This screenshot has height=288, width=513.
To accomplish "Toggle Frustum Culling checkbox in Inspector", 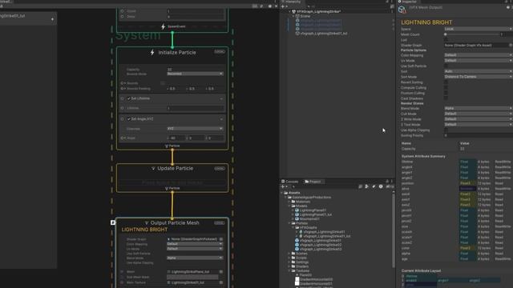I will 446,93.
